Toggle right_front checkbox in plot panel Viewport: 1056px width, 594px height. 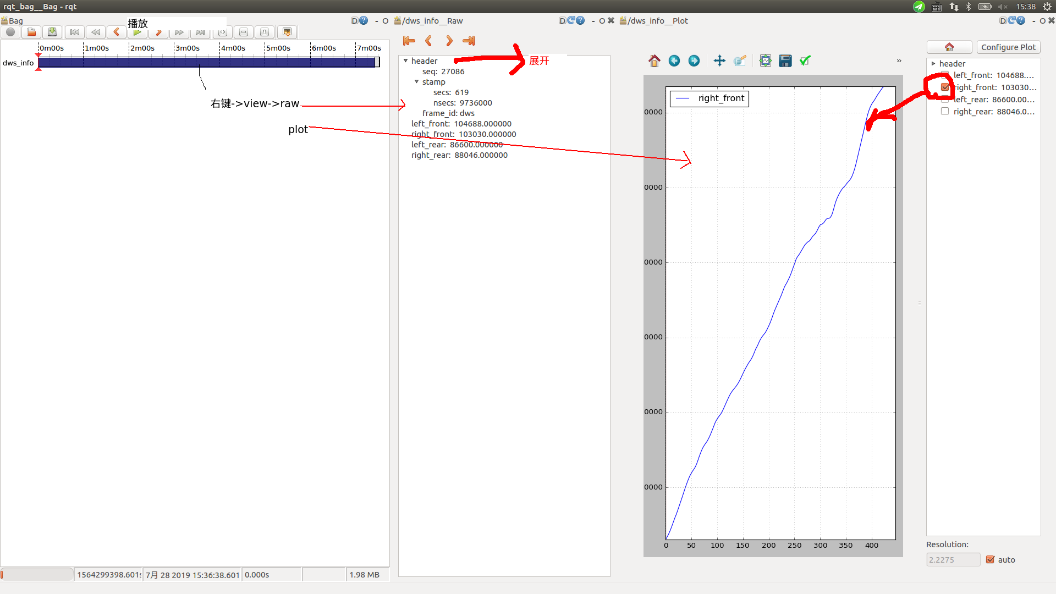[x=945, y=87]
